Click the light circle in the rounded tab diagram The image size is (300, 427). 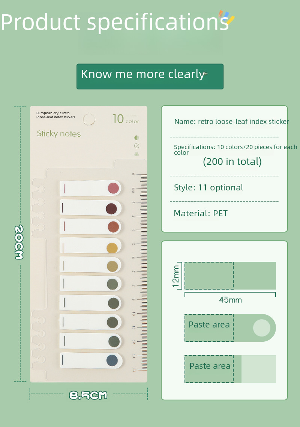click(261, 328)
